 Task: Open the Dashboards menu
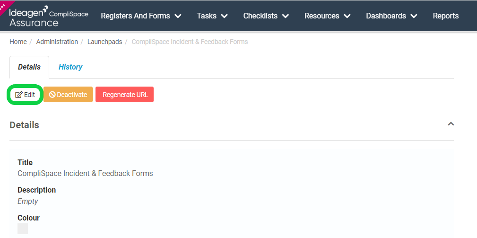pyautogui.click(x=392, y=16)
